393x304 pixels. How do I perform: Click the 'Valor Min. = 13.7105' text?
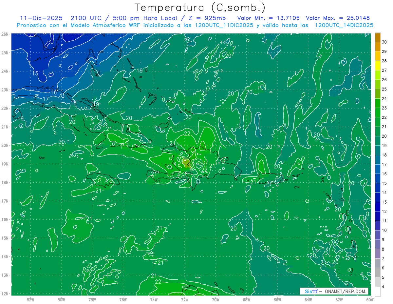pyautogui.click(x=269, y=18)
